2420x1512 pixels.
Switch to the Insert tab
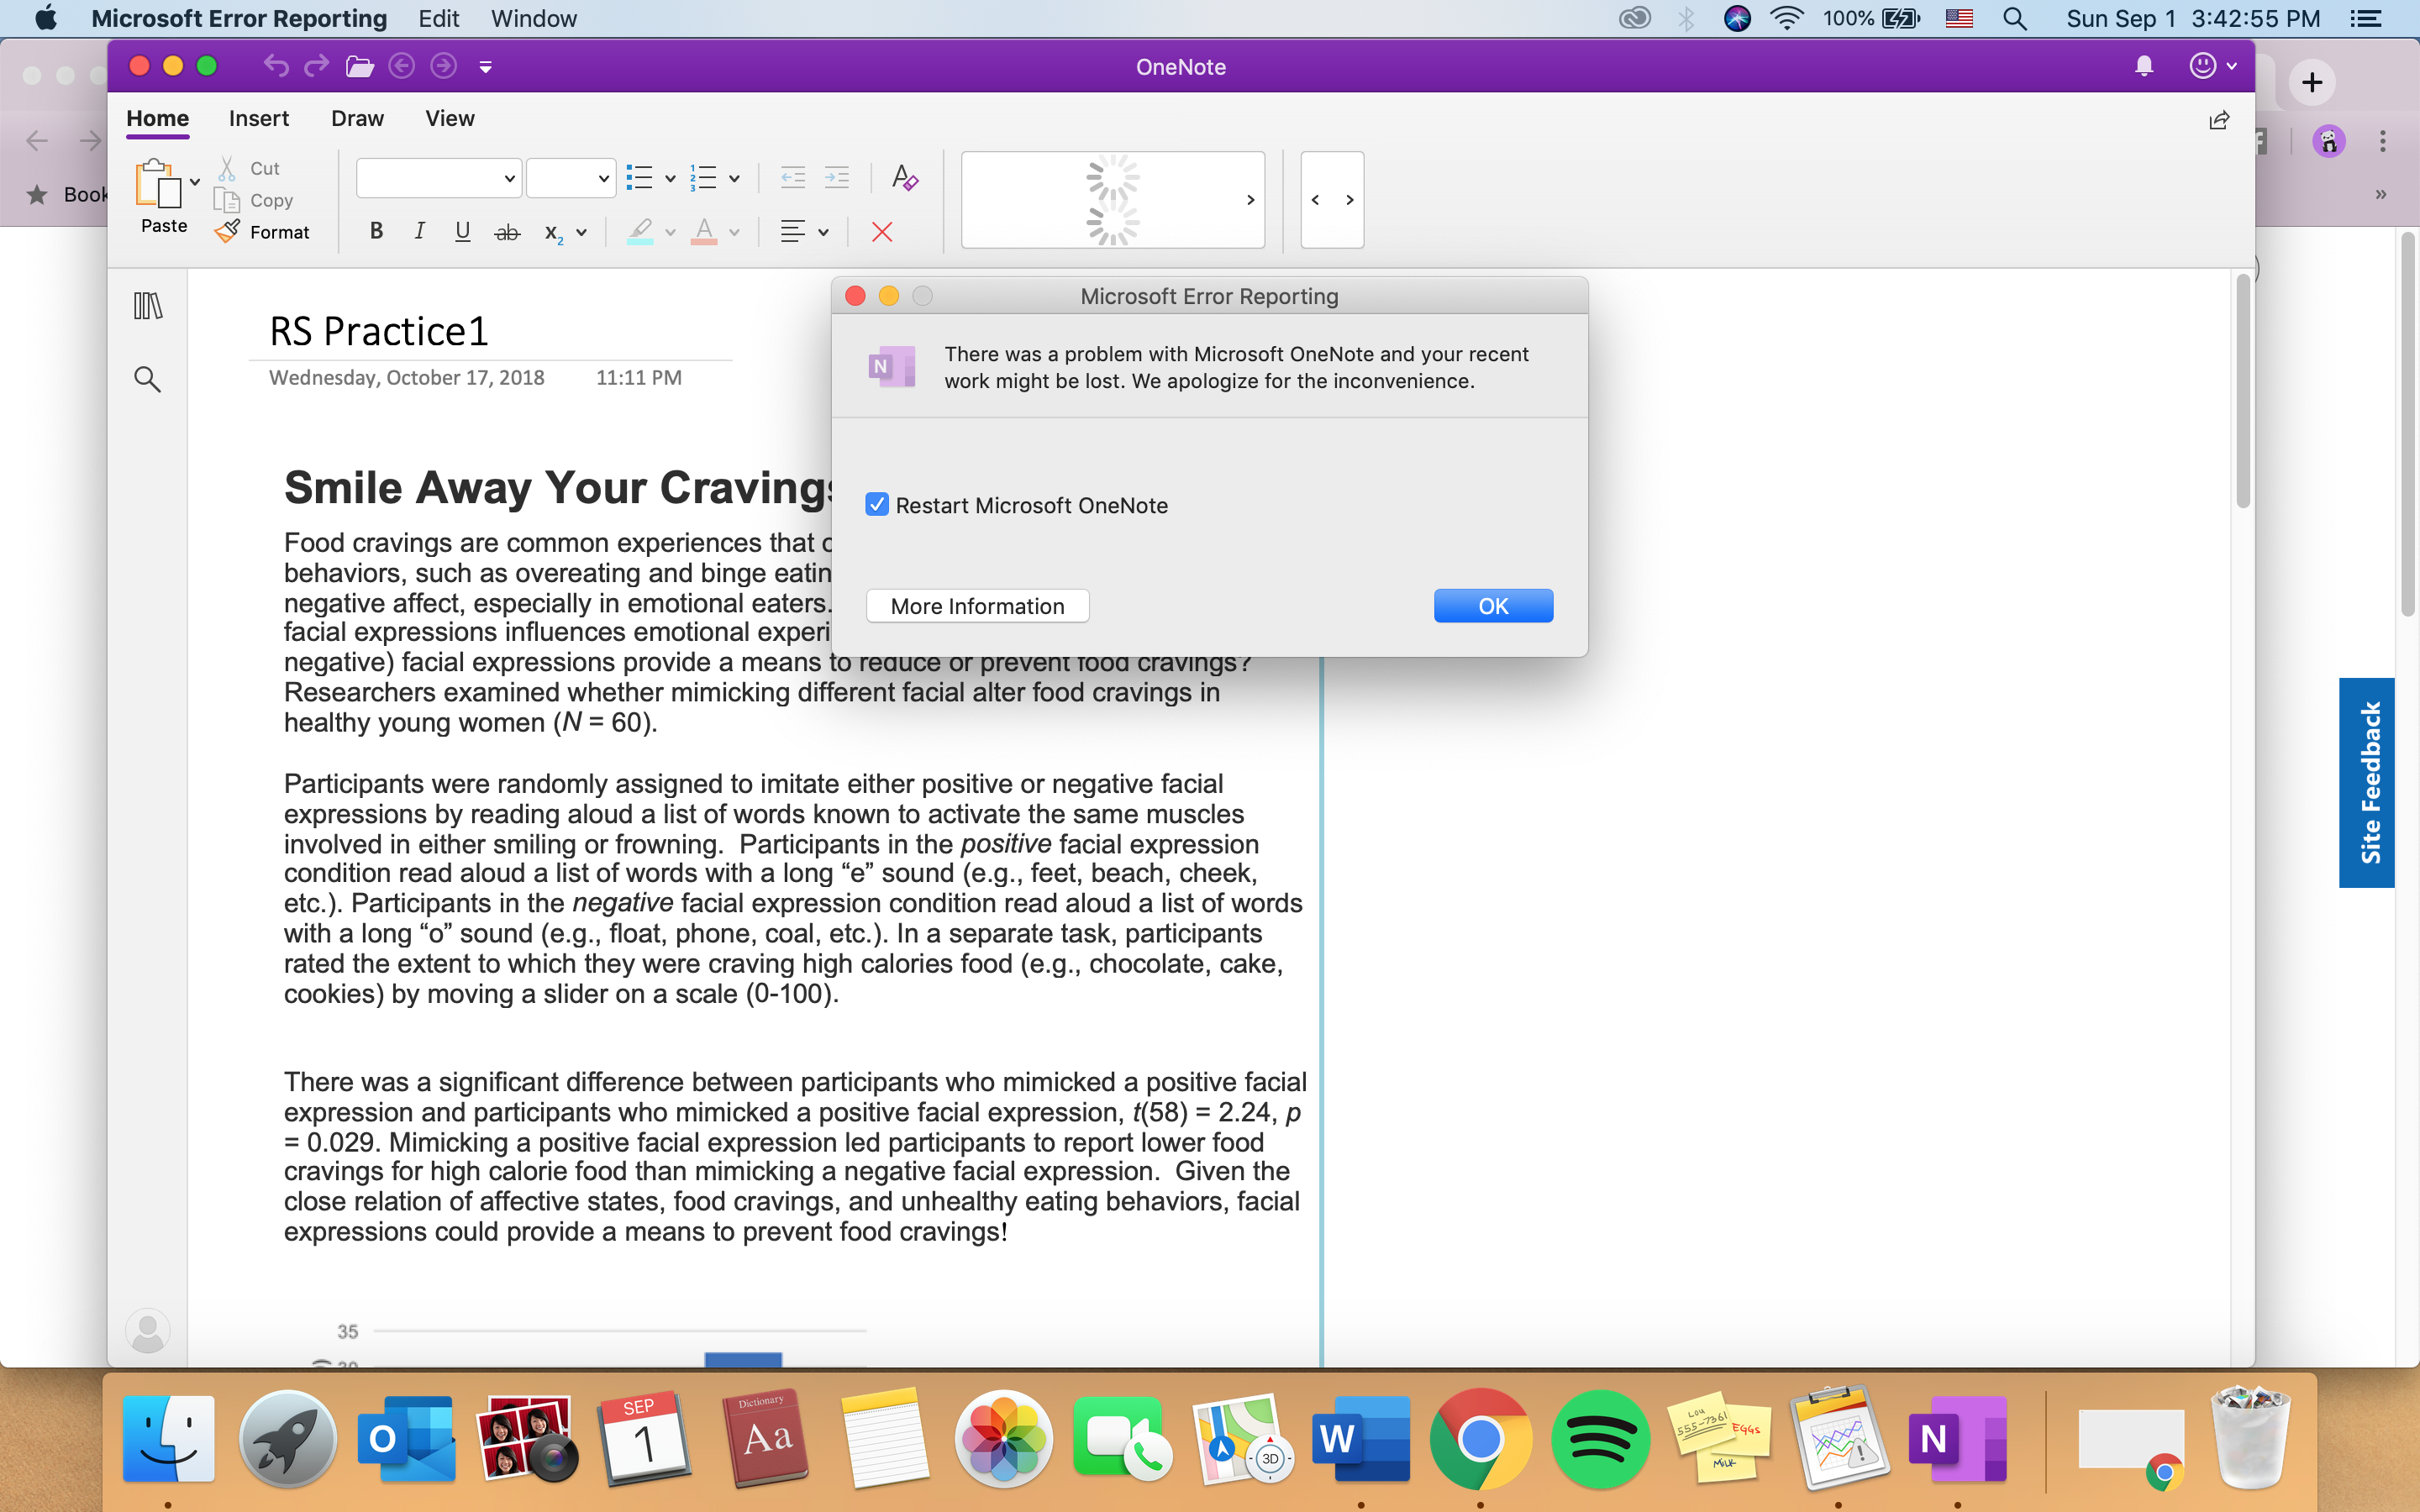(258, 119)
